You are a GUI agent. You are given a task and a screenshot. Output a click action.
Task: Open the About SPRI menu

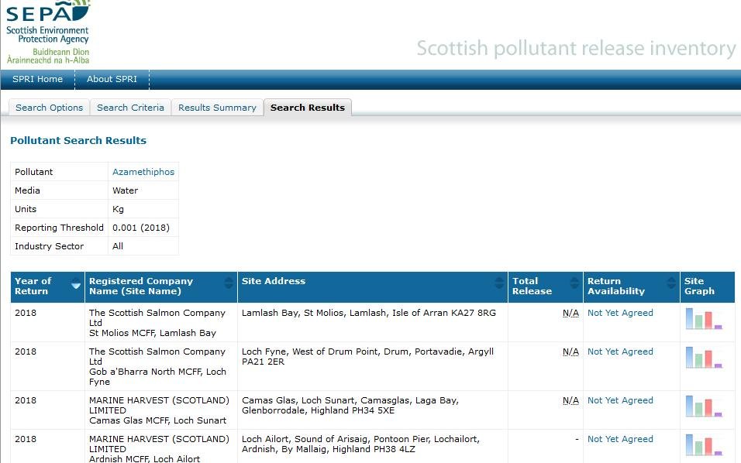[112, 79]
